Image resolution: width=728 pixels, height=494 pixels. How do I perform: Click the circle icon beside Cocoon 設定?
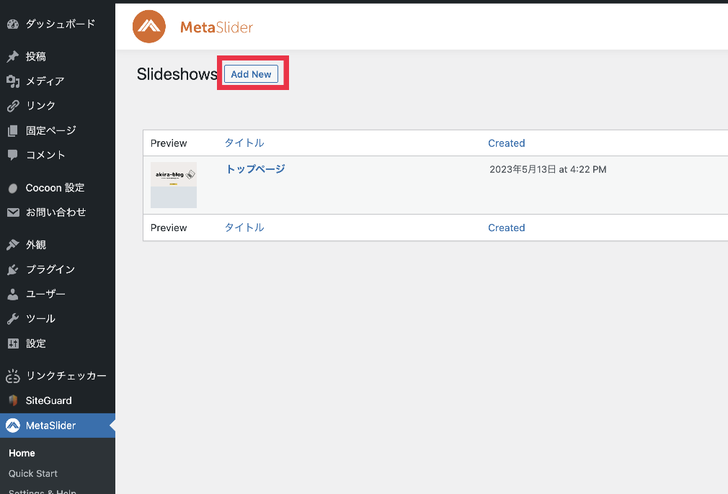[x=13, y=189]
